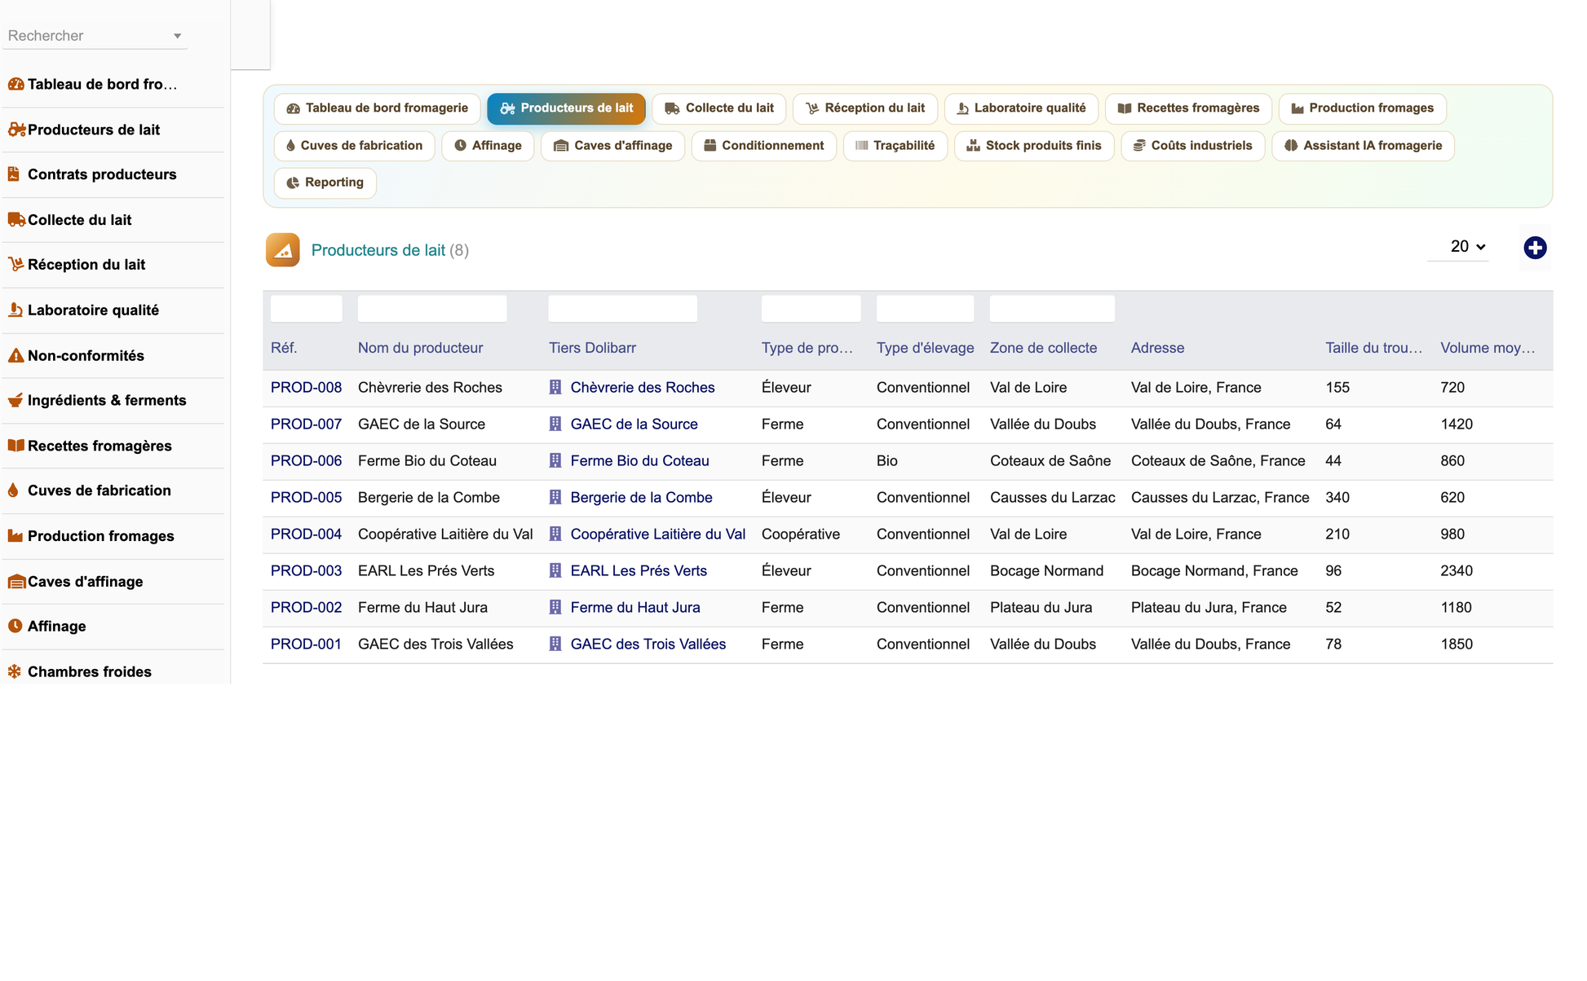Image resolution: width=1587 pixels, height=981 pixels.
Task: Click the Cuves de fabrication droplet icon in sidebar
Action: point(14,490)
